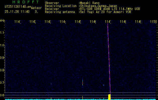
Task: Click the 1.0 frequency axis tick
Action: tap(2, 45)
